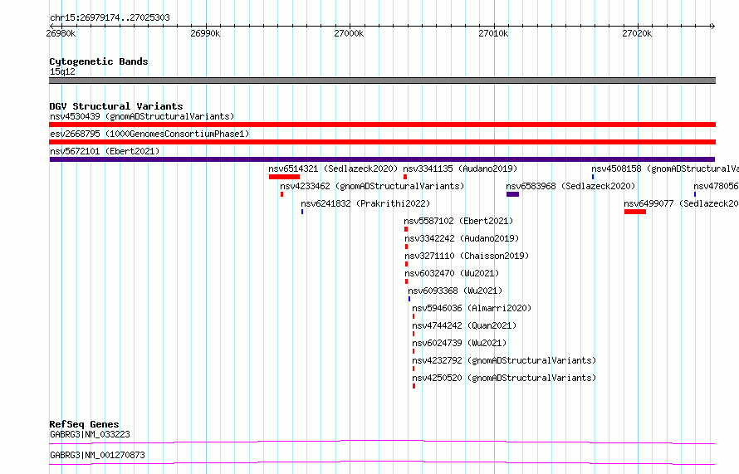Screen dimensions: 739x474
Task: Open the nsv6024739 Wu2021 label
Action: [x=459, y=343]
